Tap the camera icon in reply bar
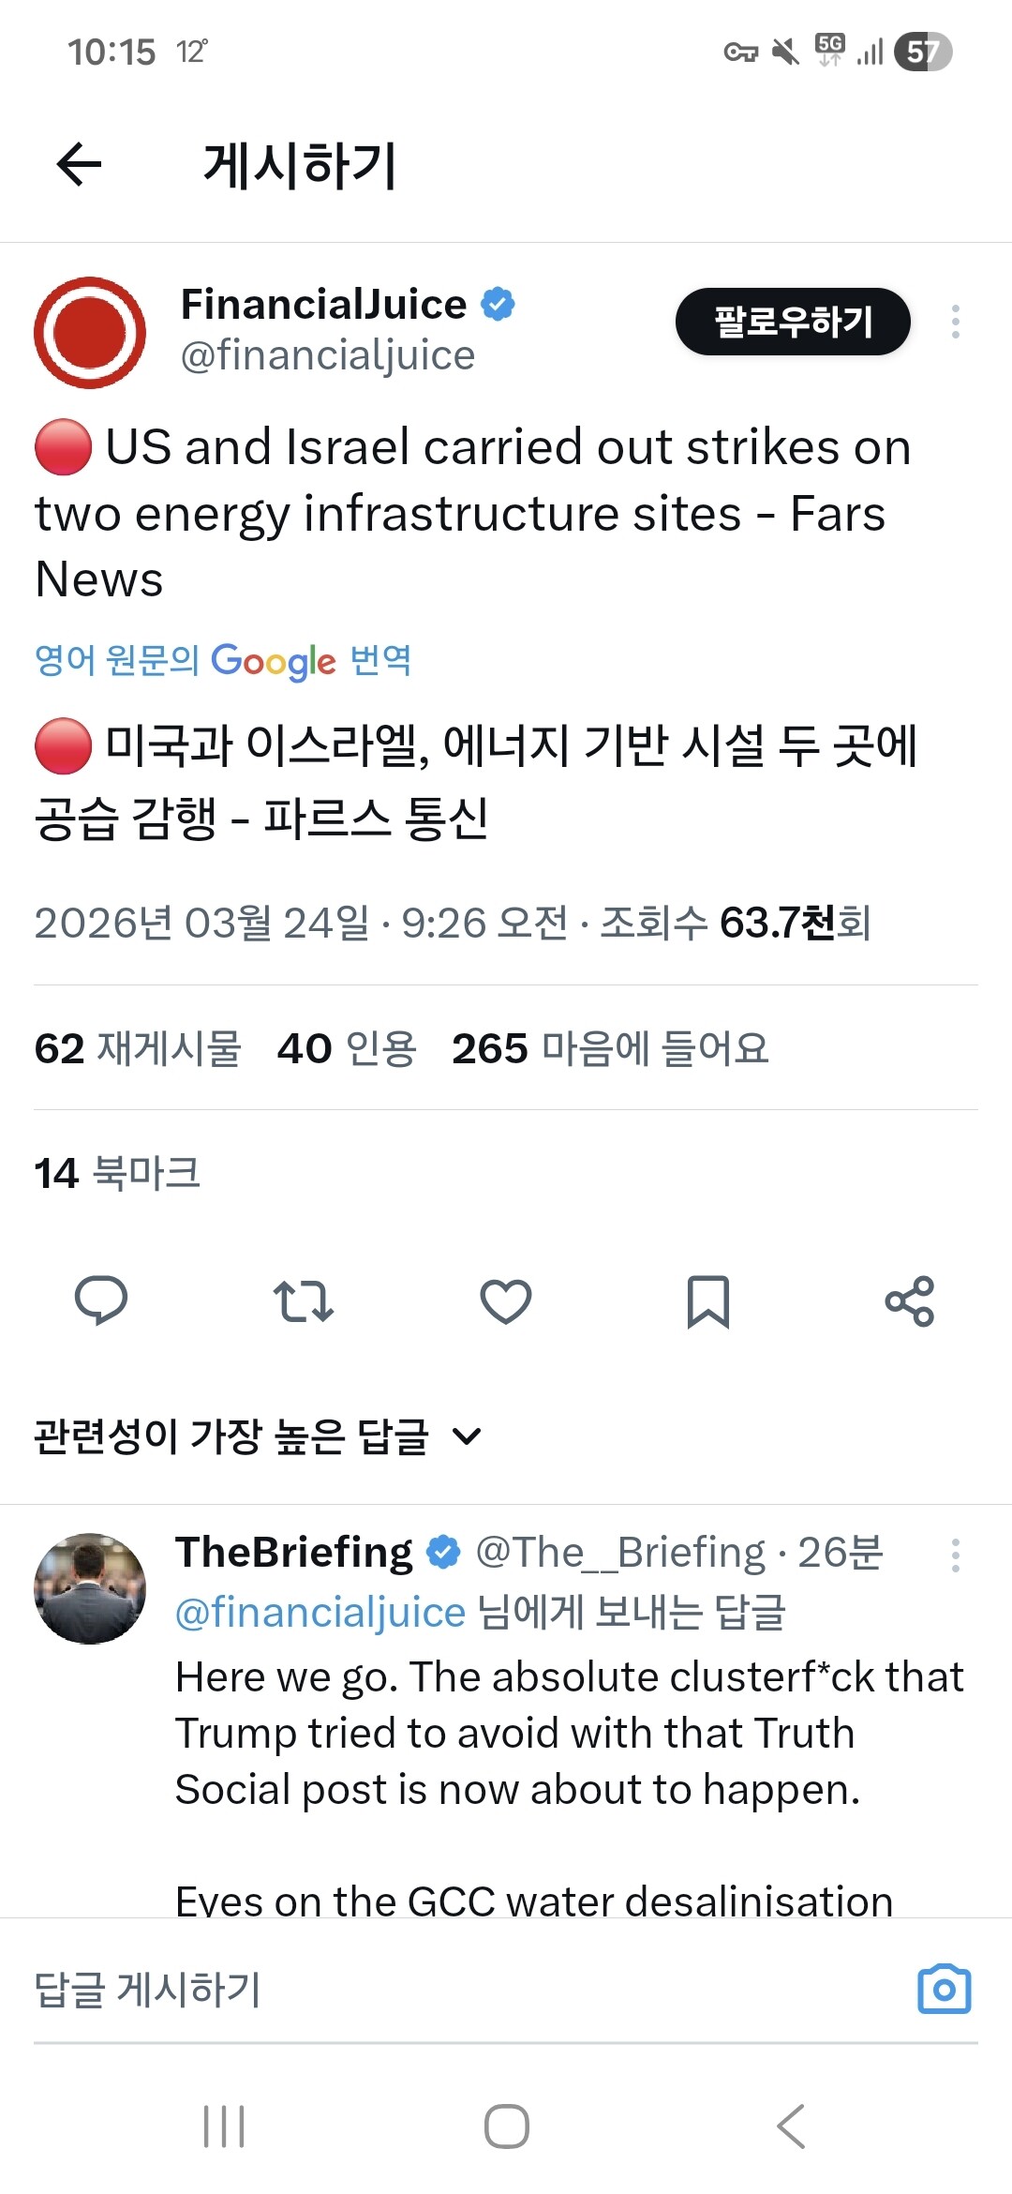This screenshot has height=2194, width=1012. click(x=944, y=1990)
